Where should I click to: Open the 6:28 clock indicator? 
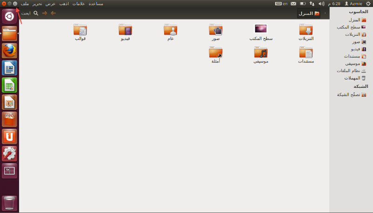coord(334,4)
